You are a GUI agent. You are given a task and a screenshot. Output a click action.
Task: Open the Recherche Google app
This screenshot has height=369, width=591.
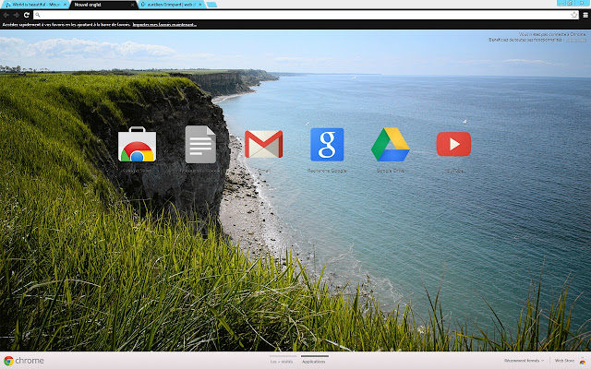pyautogui.click(x=327, y=145)
